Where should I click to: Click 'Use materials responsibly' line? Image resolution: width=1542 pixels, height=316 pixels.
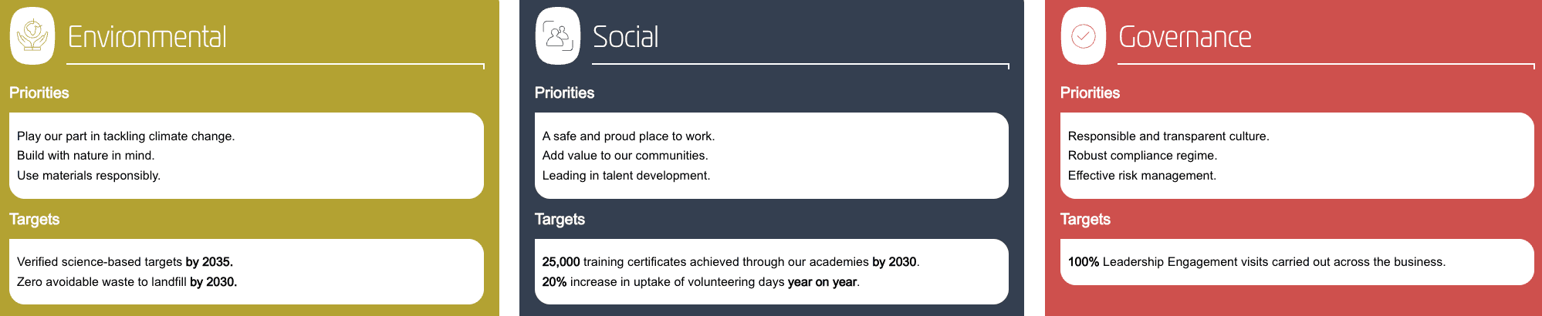[89, 175]
